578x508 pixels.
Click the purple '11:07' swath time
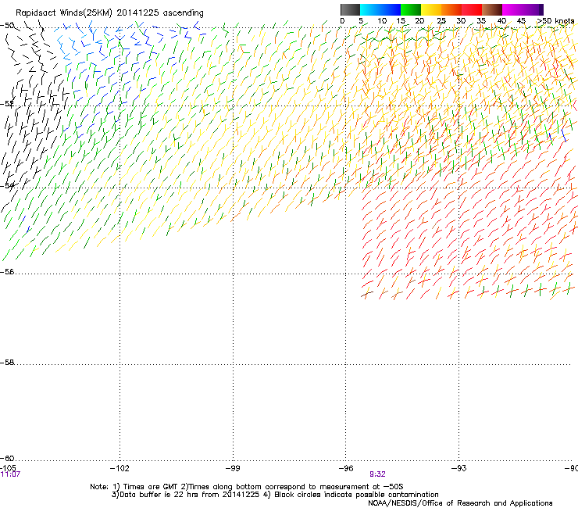(10, 474)
